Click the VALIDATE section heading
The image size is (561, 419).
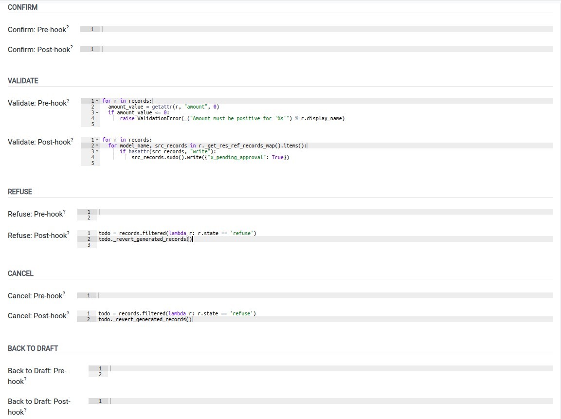pyautogui.click(x=23, y=80)
